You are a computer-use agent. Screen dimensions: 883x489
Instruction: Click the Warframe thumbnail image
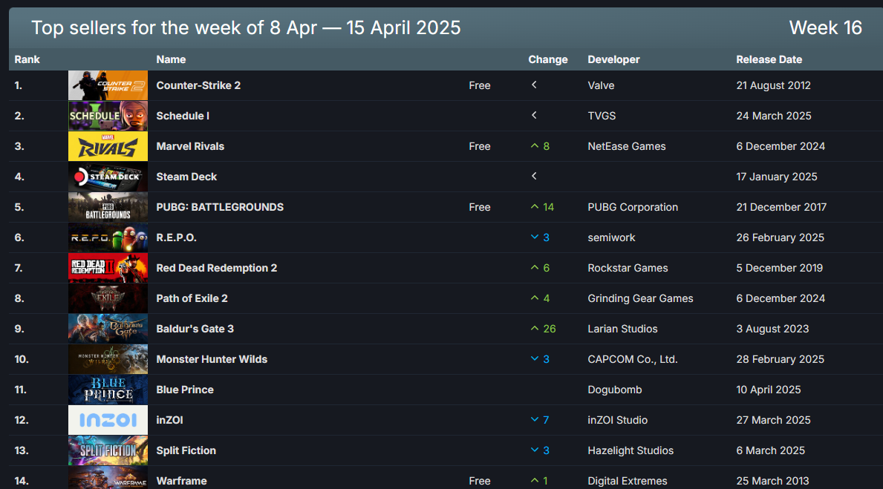(108, 478)
